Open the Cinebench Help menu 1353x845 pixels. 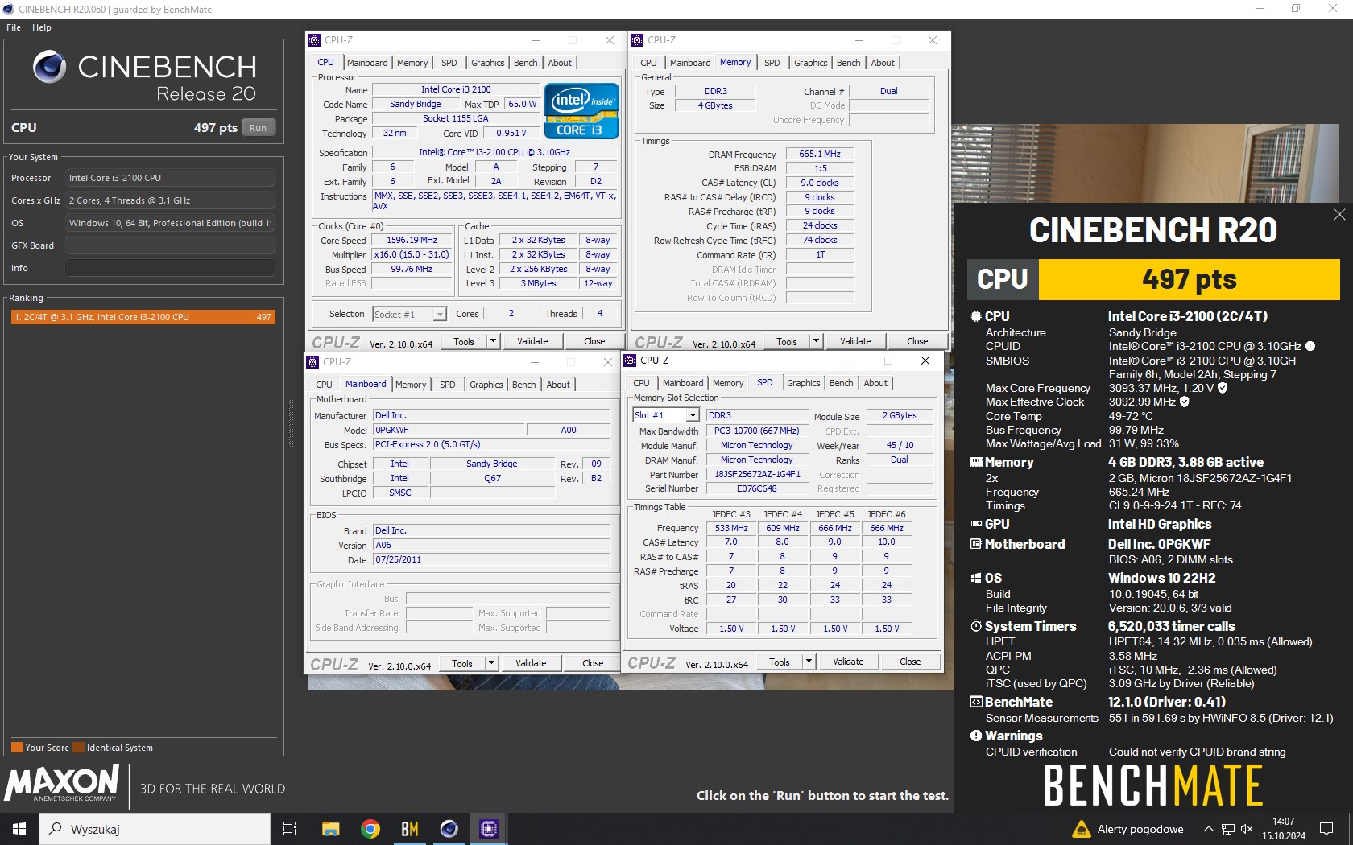coord(42,27)
